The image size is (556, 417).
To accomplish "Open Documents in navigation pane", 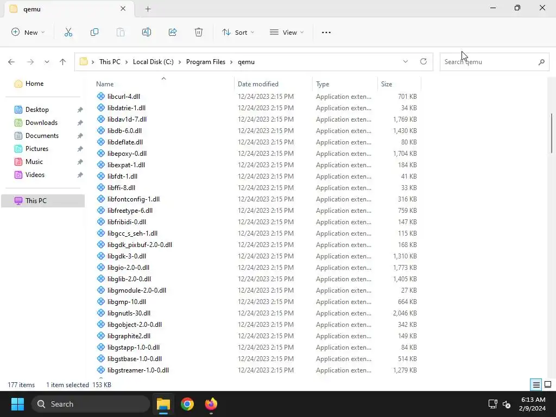I will [x=43, y=136].
